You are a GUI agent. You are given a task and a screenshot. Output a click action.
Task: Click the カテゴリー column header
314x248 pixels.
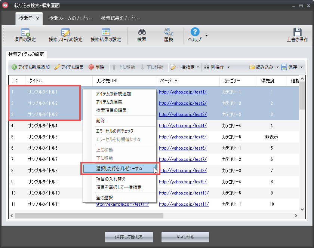pyautogui.click(x=232, y=80)
